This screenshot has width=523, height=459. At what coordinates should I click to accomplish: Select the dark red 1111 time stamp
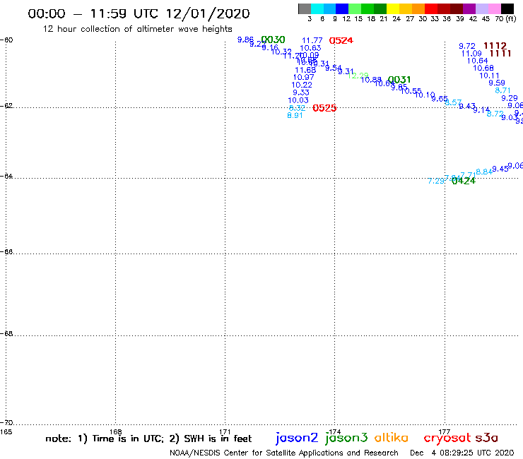click(500, 54)
